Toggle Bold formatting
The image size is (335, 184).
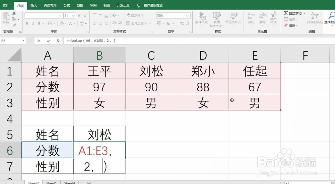[27, 23]
